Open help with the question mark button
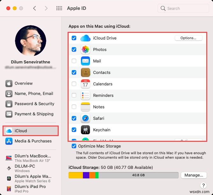The height and width of the screenshot is (195, 213). coord(203,185)
